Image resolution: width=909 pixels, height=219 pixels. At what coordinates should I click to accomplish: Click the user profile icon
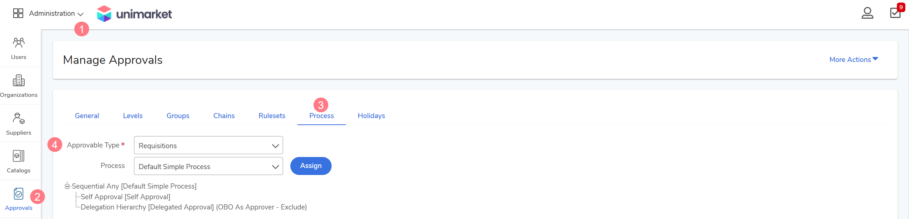867,13
